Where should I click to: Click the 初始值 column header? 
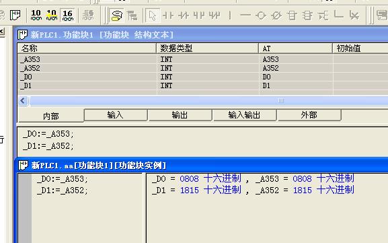click(360, 48)
